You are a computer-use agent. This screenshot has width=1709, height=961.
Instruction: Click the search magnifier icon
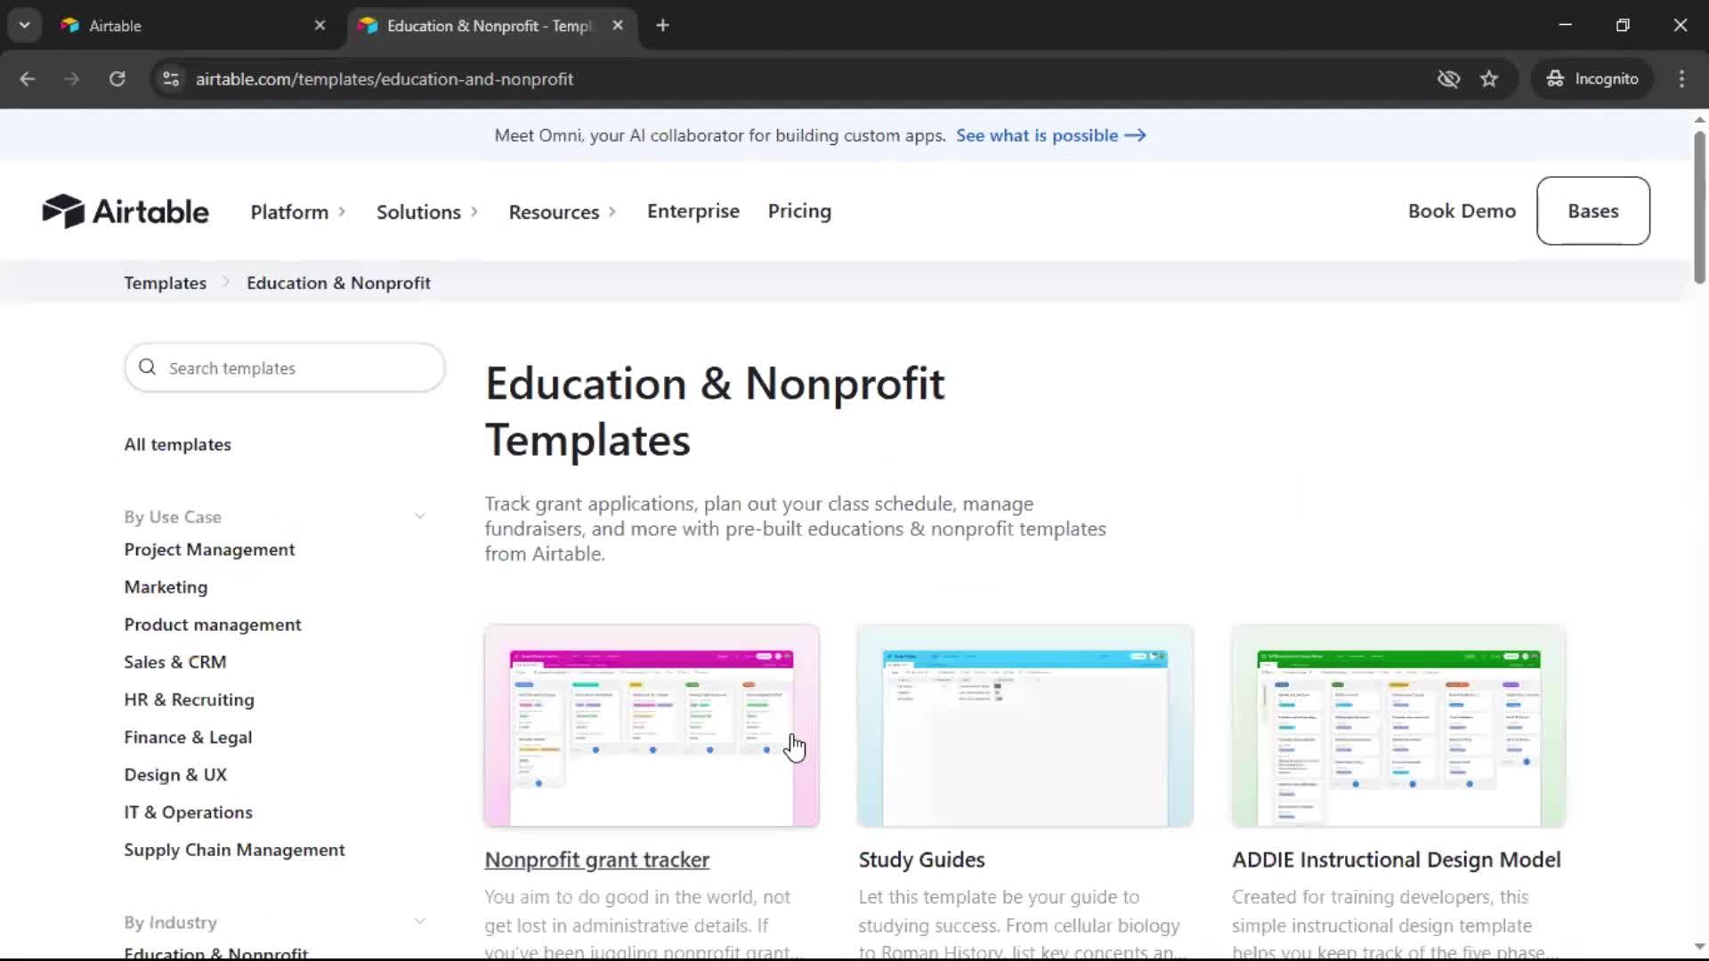148,367
